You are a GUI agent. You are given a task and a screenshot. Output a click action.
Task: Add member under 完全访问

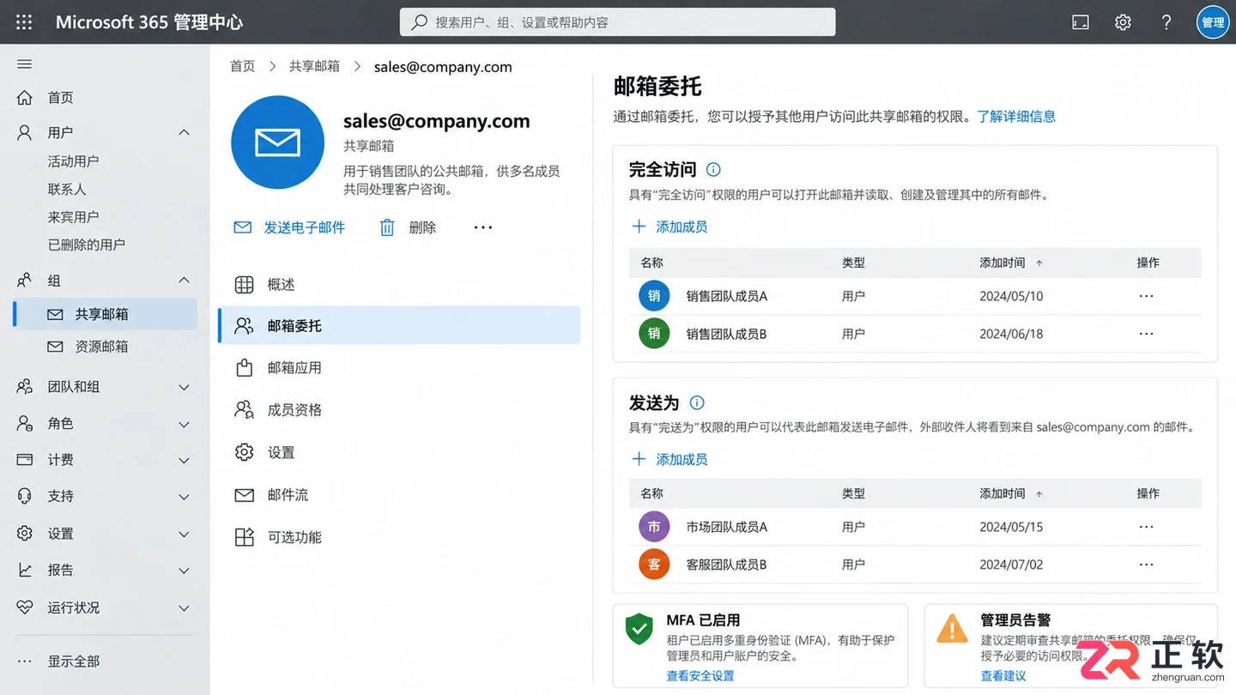tap(669, 227)
